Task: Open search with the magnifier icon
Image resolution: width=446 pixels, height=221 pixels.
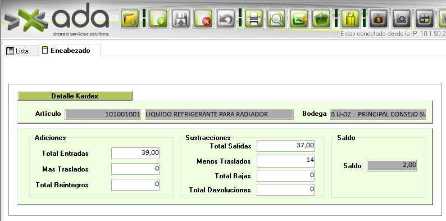Action: [276, 19]
